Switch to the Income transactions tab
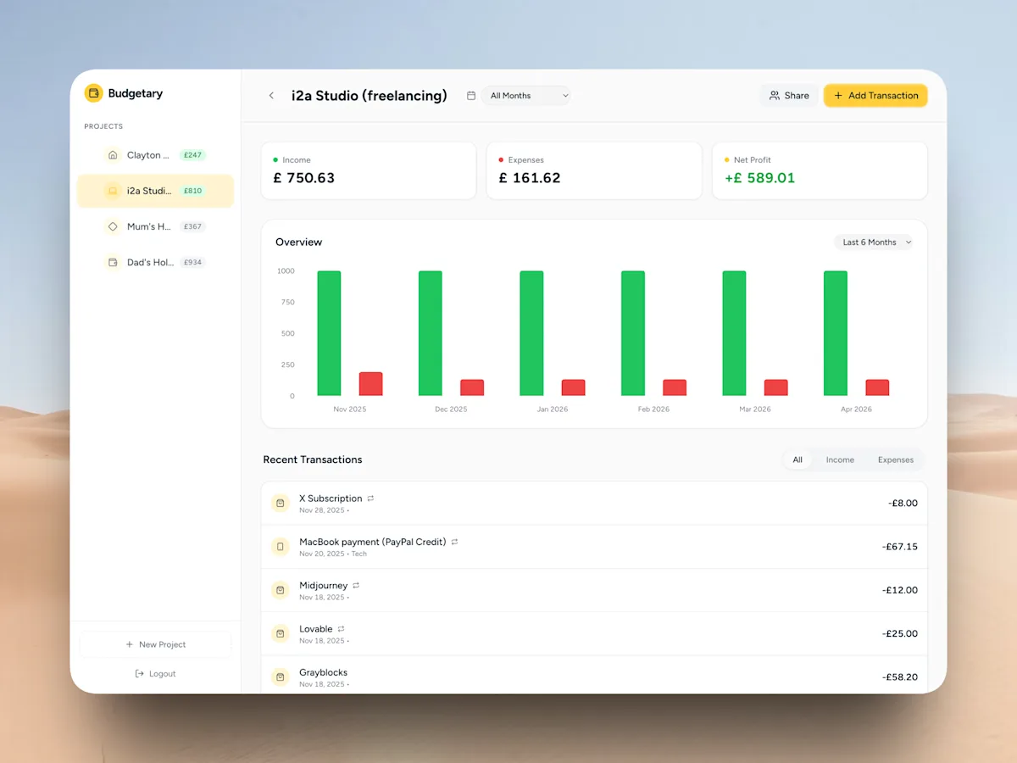This screenshot has height=763, width=1017. tap(840, 459)
